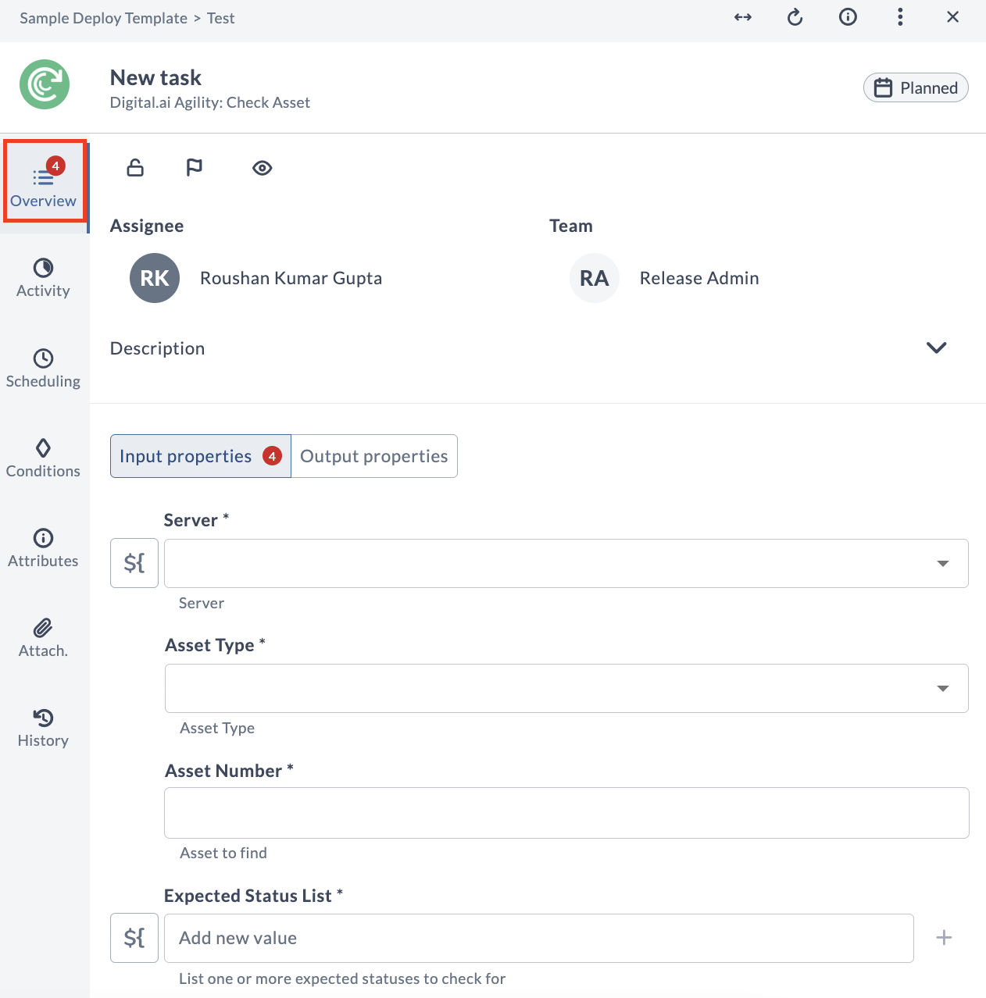The height and width of the screenshot is (998, 986).
Task: Click the Test breadcrumb
Action: [221, 18]
